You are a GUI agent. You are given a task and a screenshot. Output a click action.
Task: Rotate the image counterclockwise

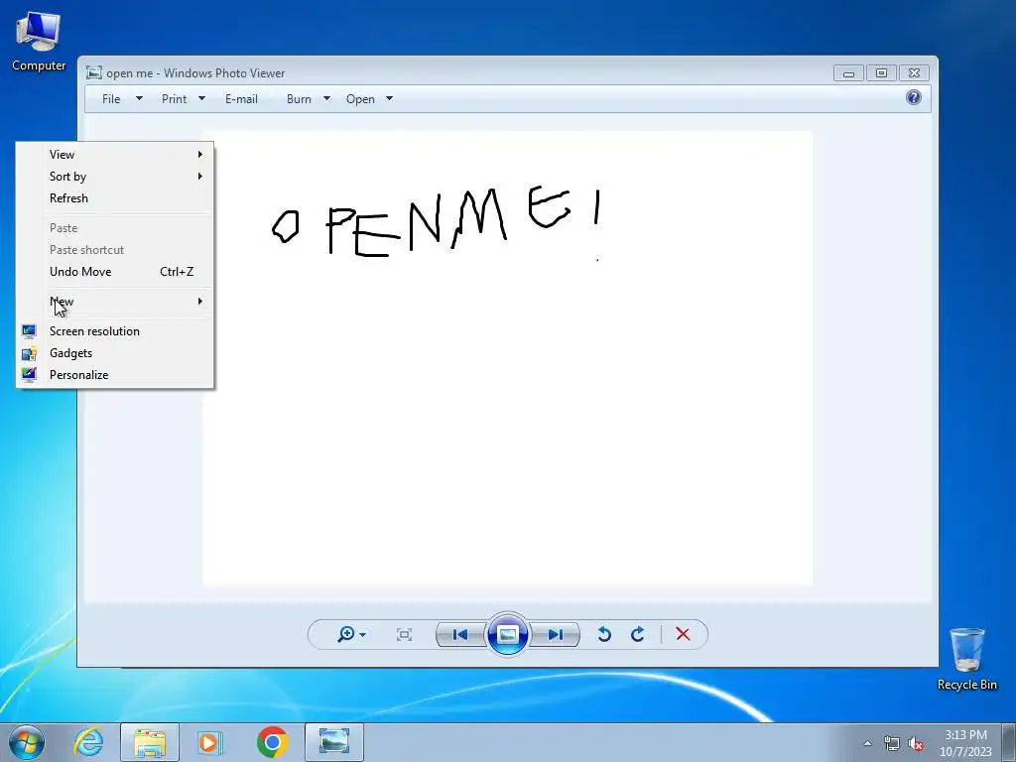(604, 634)
